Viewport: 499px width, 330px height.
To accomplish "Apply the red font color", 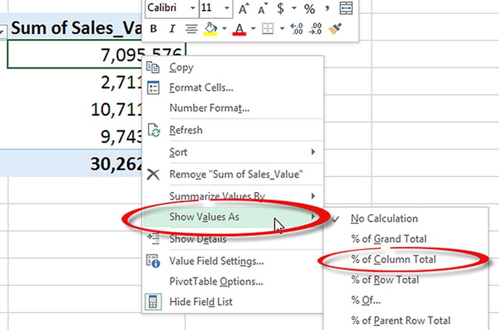I will [239, 29].
